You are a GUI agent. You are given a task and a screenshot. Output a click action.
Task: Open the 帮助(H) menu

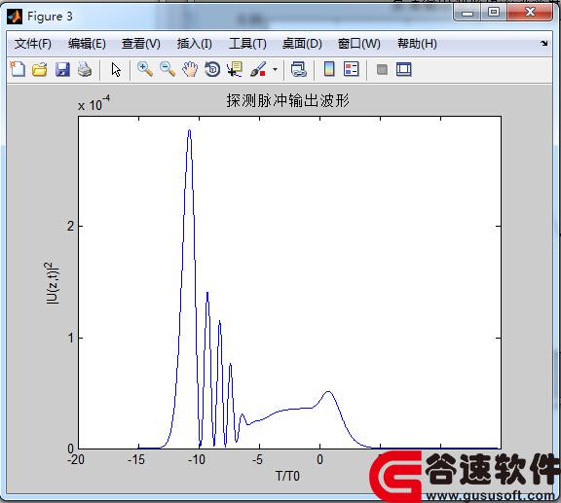point(417,44)
